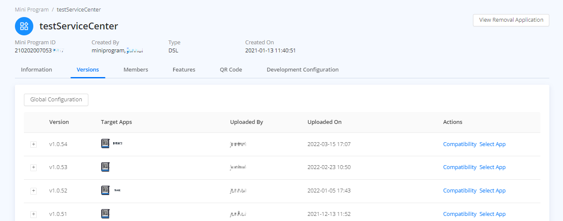
Task: Expand the v1.0.52 version row
Action: 34,191
